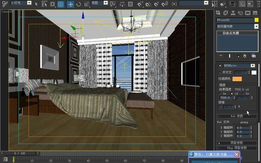Select the Select and Rotate tool
This screenshot has height=163, width=261.
79,4
